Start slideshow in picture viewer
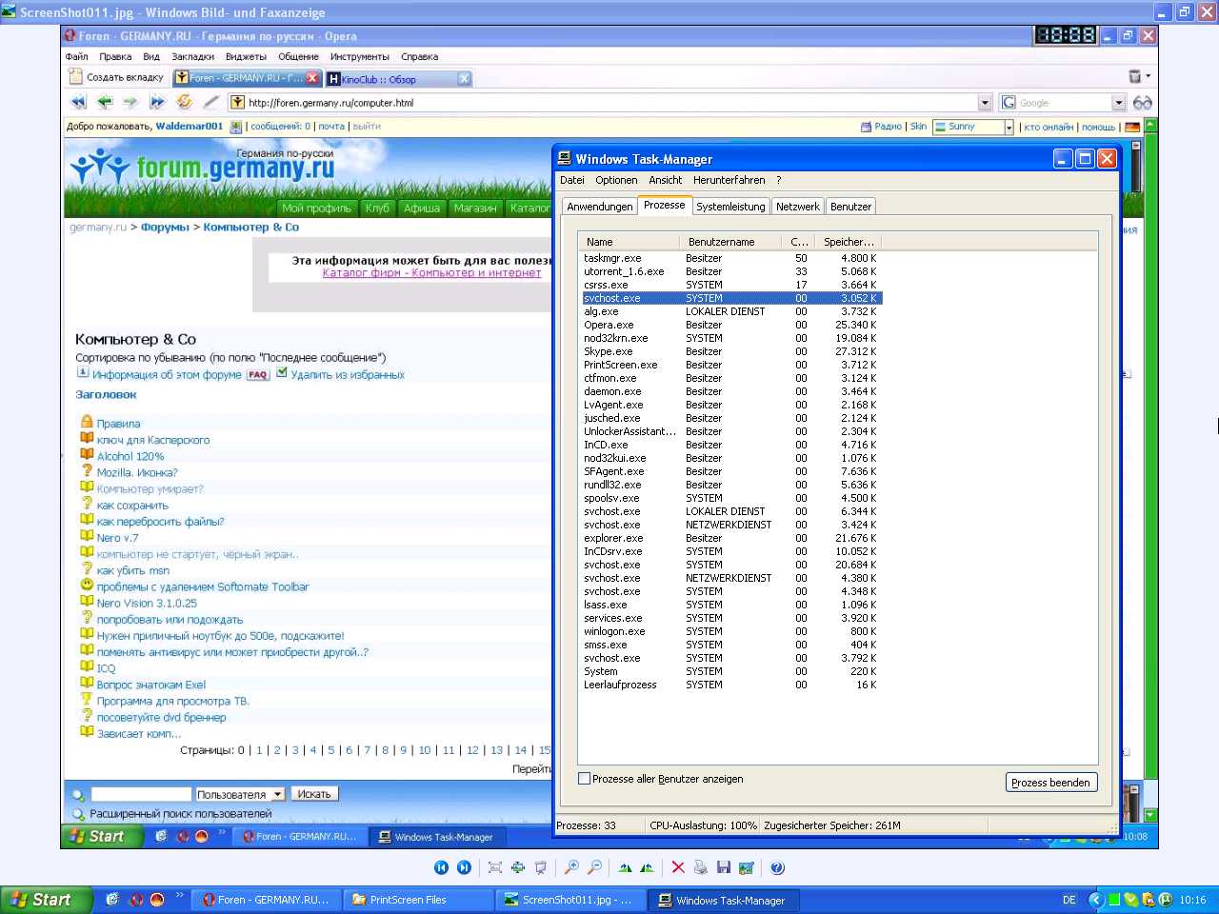The image size is (1219, 914). pos(540,867)
